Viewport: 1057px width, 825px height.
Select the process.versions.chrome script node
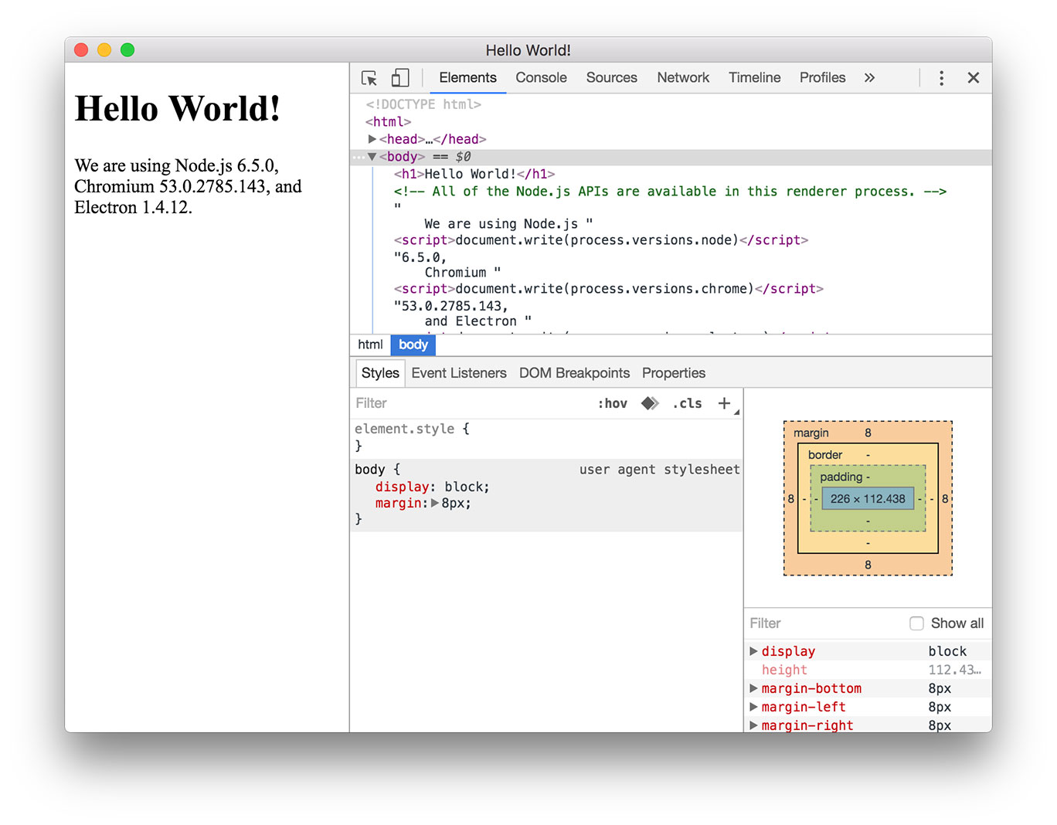(609, 289)
